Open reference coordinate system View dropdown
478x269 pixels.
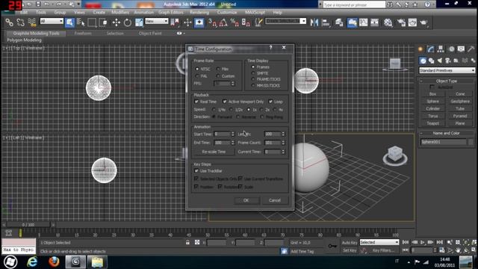coord(156,21)
